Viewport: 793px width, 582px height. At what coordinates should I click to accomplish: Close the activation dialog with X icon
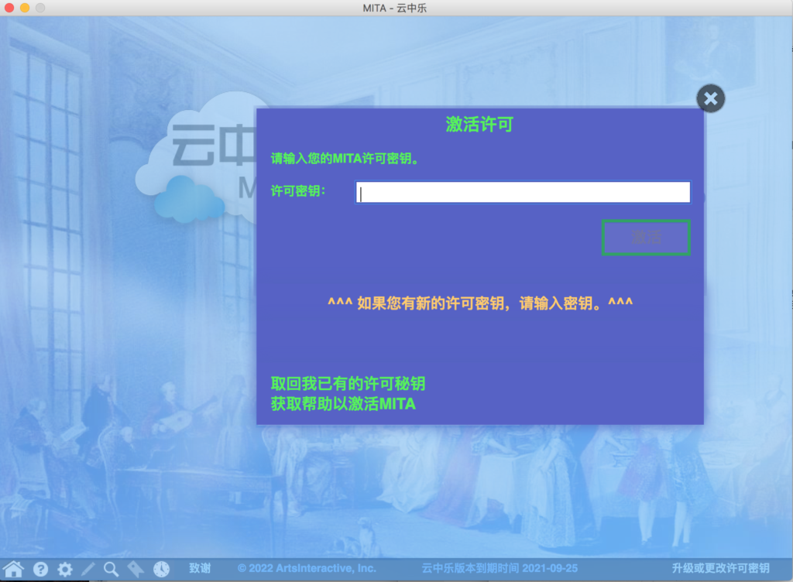click(x=710, y=98)
